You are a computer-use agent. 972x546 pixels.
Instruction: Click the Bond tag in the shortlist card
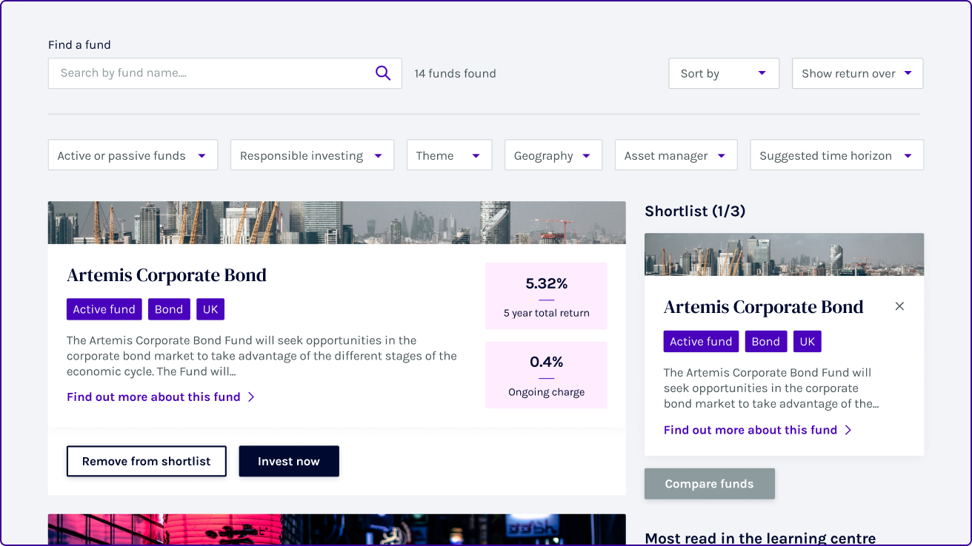click(x=766, y=341)
